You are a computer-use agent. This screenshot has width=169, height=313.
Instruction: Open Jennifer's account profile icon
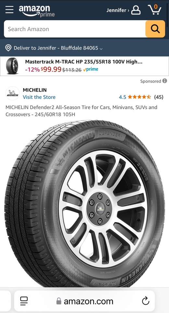pyautogui.click(x=136, y=10)
